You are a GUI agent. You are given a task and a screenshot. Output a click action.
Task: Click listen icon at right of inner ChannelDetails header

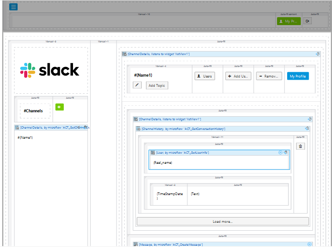click(310, 119)
